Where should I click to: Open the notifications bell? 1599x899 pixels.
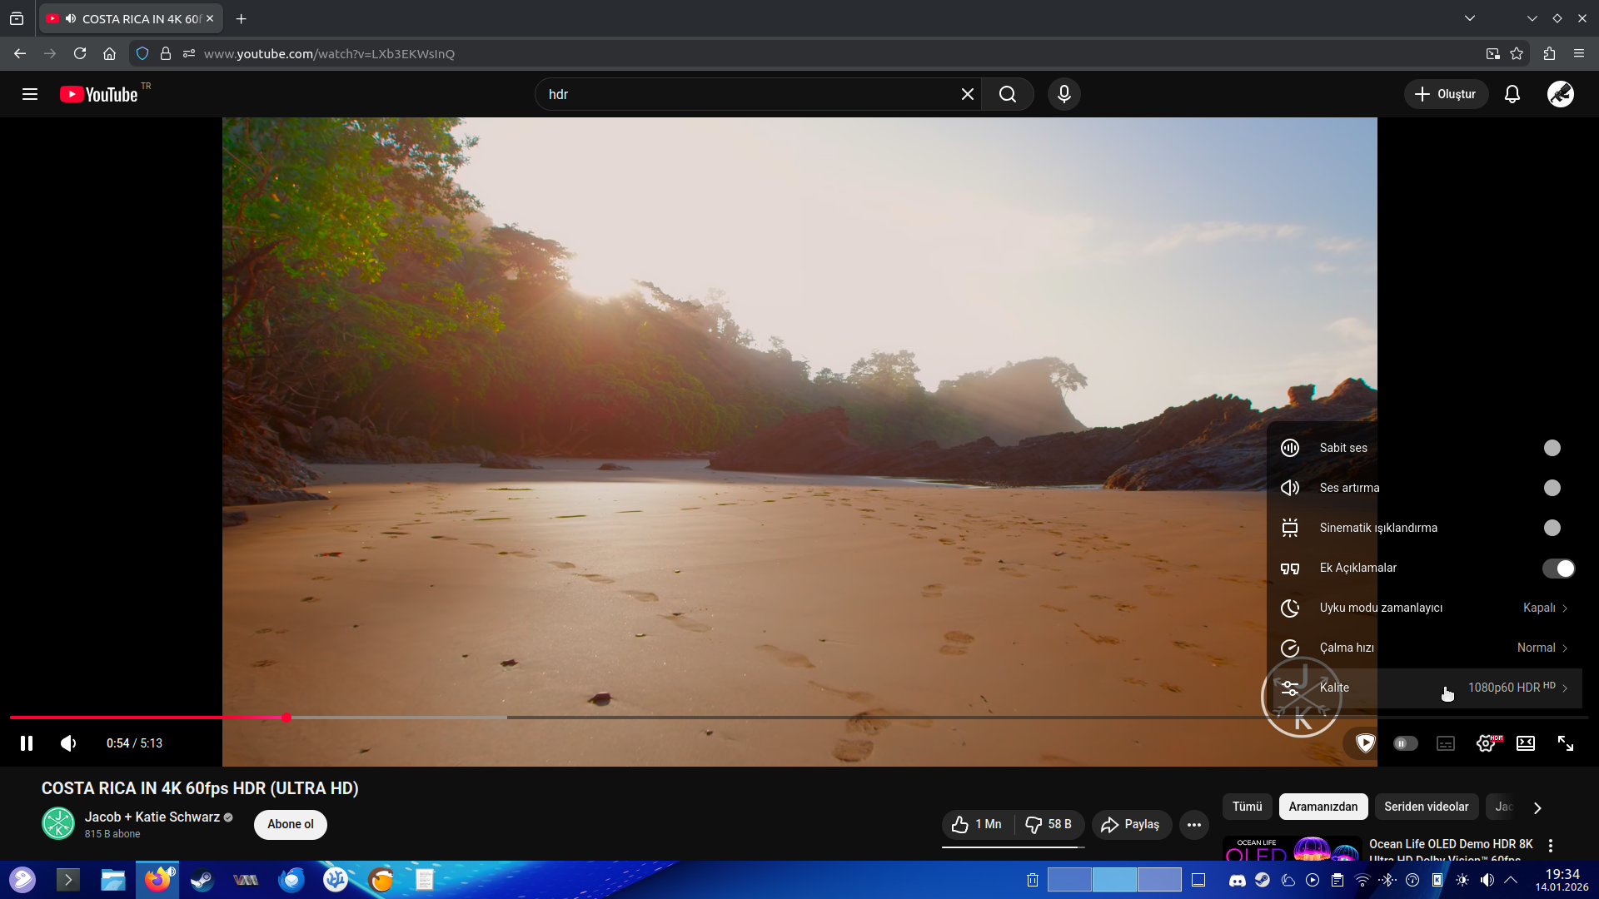[x=1512, y=94]
